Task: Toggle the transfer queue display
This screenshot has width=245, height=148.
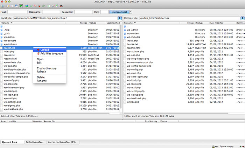Action: 21,6
